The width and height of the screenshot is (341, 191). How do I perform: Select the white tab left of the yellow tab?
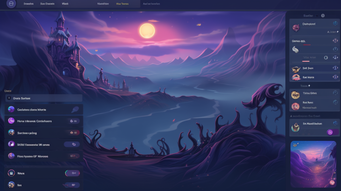103,4
